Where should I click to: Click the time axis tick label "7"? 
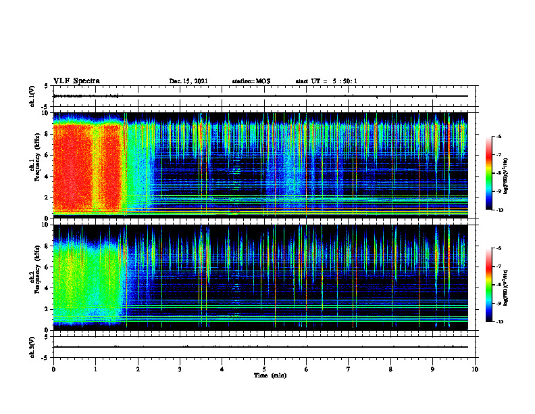coord(349,369)
